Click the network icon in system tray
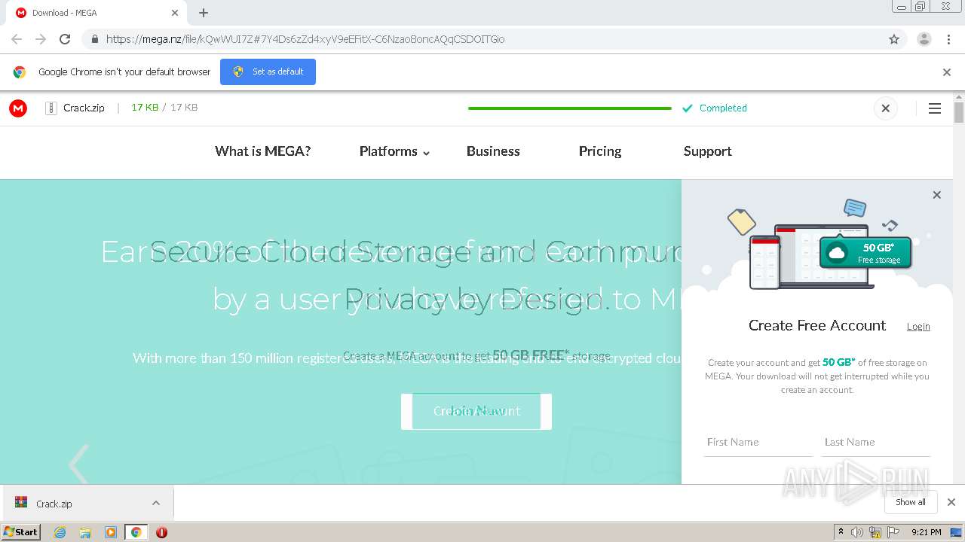 pyautogui.click(x=875, y=532)
